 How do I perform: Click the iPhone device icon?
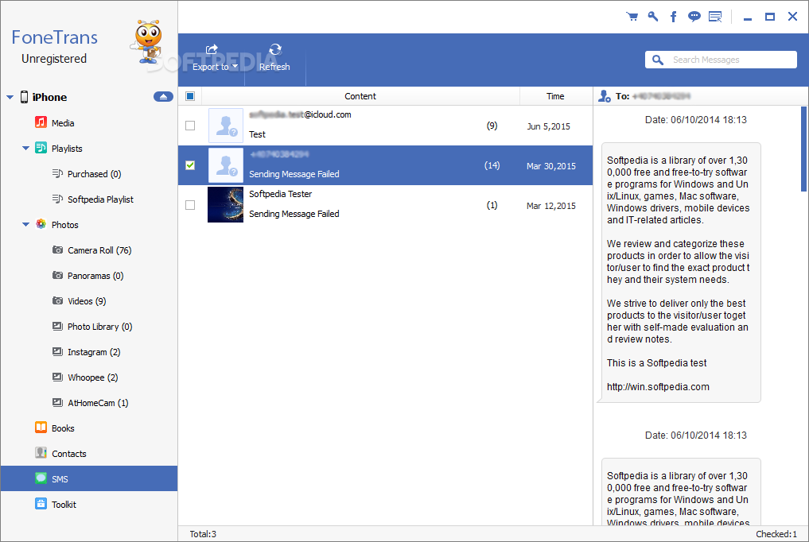24,97
